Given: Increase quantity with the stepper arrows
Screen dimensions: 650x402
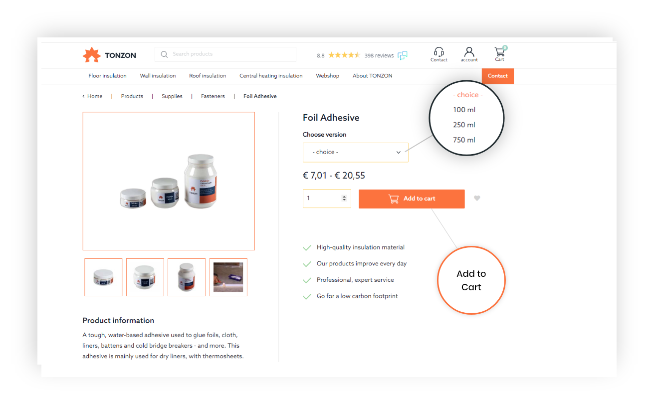Looking at the screenshot, I should point(344,197).
